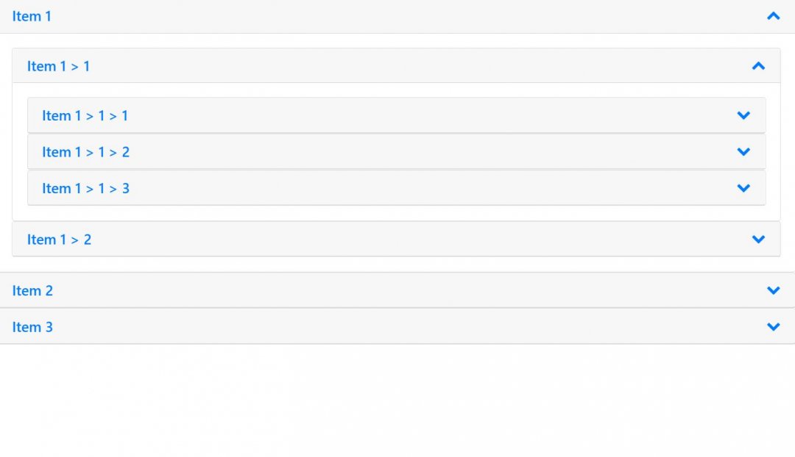Collapse Item 1 > 1 via up chevron
The width and height of the screenshot is (795, 457).
pos(758,66)
